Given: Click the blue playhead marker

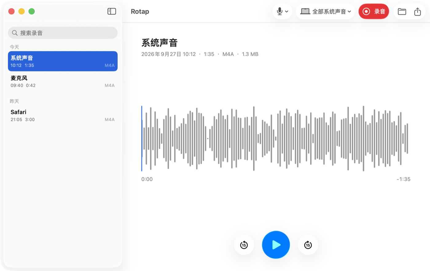Looking at the screenshot, I should 142,138.
